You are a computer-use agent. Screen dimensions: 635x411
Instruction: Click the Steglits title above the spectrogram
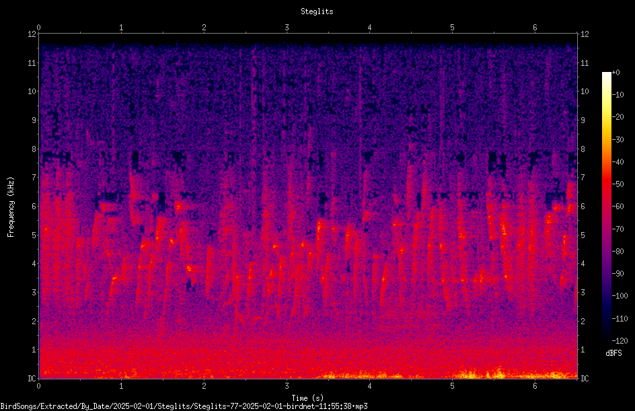(317, 11)
